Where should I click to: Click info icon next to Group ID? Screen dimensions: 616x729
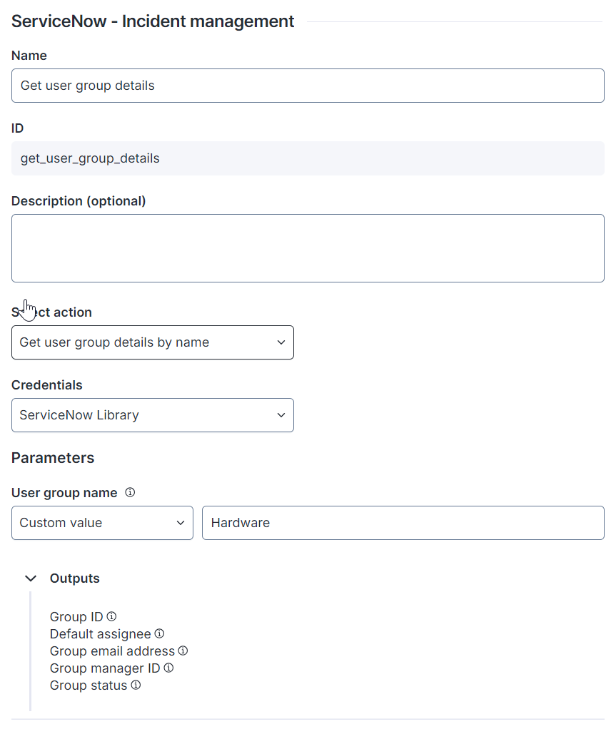click(x=111, y=616)
